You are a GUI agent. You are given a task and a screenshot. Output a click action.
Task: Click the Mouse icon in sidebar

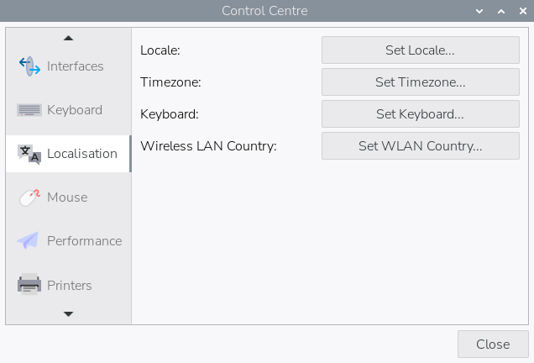click(29, 197)
